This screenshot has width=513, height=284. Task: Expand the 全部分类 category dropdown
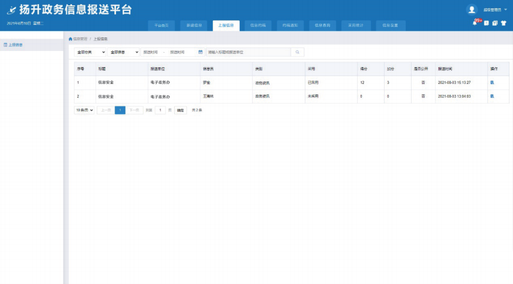90,52
